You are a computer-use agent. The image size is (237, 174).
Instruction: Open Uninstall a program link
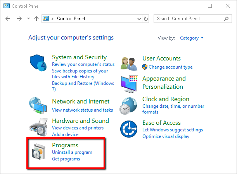tap(72, 152)
